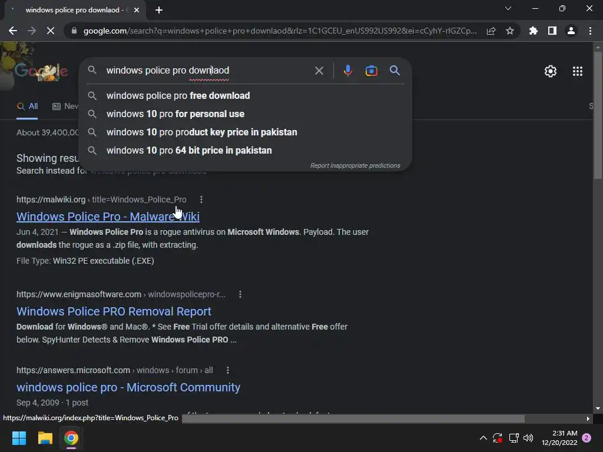
Task: Click the Google doodle logo
Action: click(x=41, y=71)
